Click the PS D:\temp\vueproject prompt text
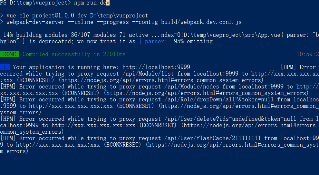 (x=35, y=3)
